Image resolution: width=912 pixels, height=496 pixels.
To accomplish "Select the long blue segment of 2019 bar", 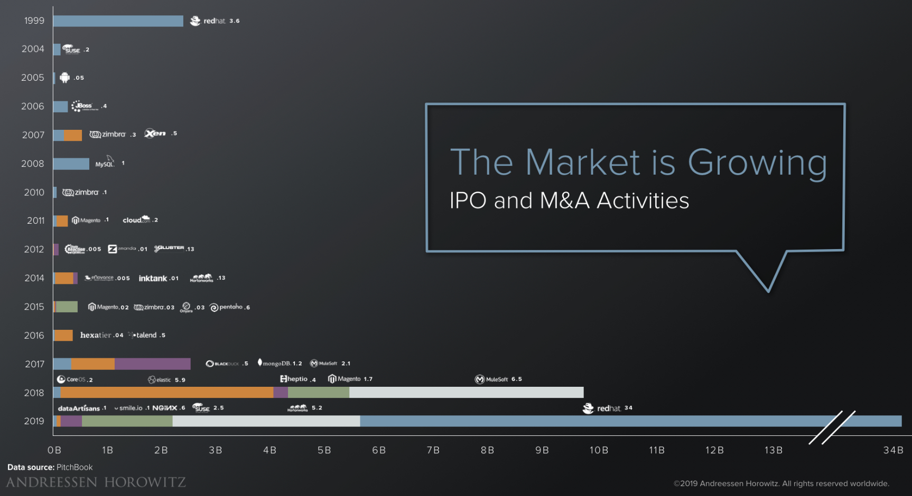I will coord(631,421).
